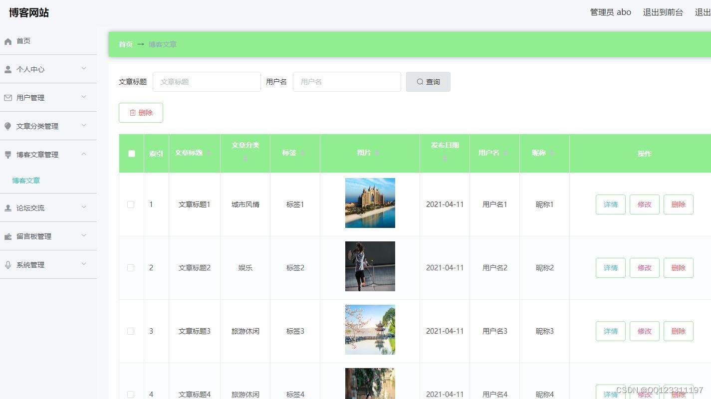The image size is (711, 399).
Task: Sort by 文章分类 column arrows
Action: click(x=245, y=158)
